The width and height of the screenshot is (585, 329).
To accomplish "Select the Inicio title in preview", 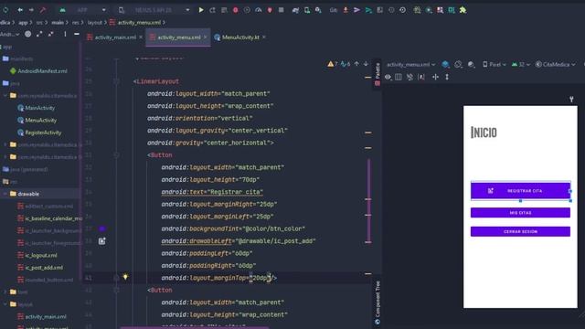I will [484, 133].
